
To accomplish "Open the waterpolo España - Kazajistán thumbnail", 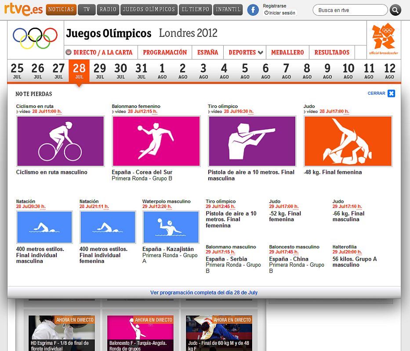I will [171, 227].
